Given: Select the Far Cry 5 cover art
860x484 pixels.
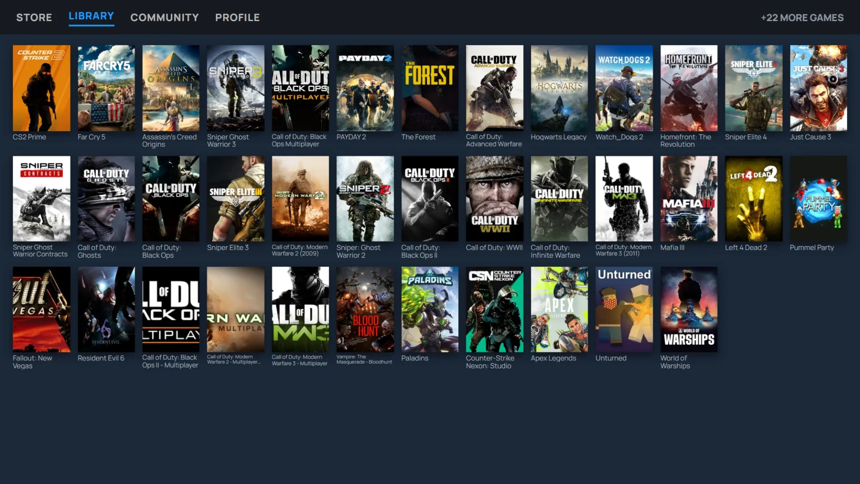Looking at the screenshot, I should (106, 88).
